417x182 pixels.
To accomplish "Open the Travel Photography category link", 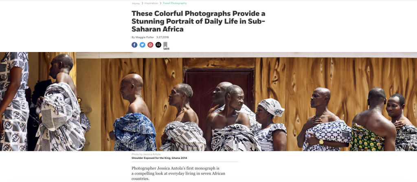I will coord(175,3).
